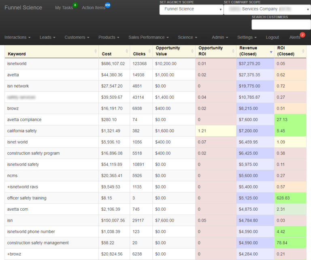Select the officer safety training keyword
311x260 pixels.
pyautogui.click(x=51, y=198)
